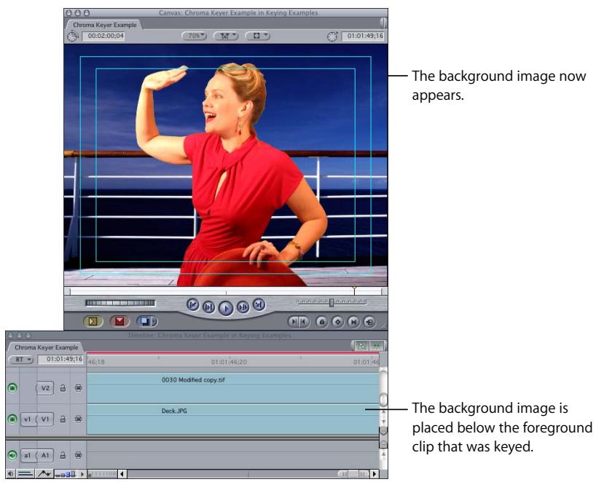Toggle Auto Select on track A1
The height and width of the screenshot is (482, 596).
[78, 455]
